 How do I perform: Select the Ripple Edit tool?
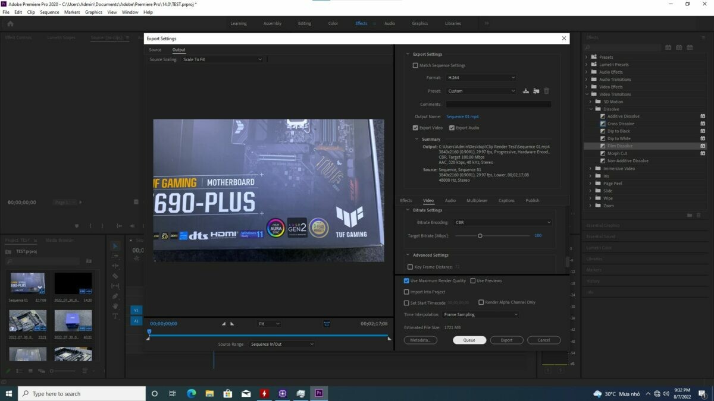115,266
